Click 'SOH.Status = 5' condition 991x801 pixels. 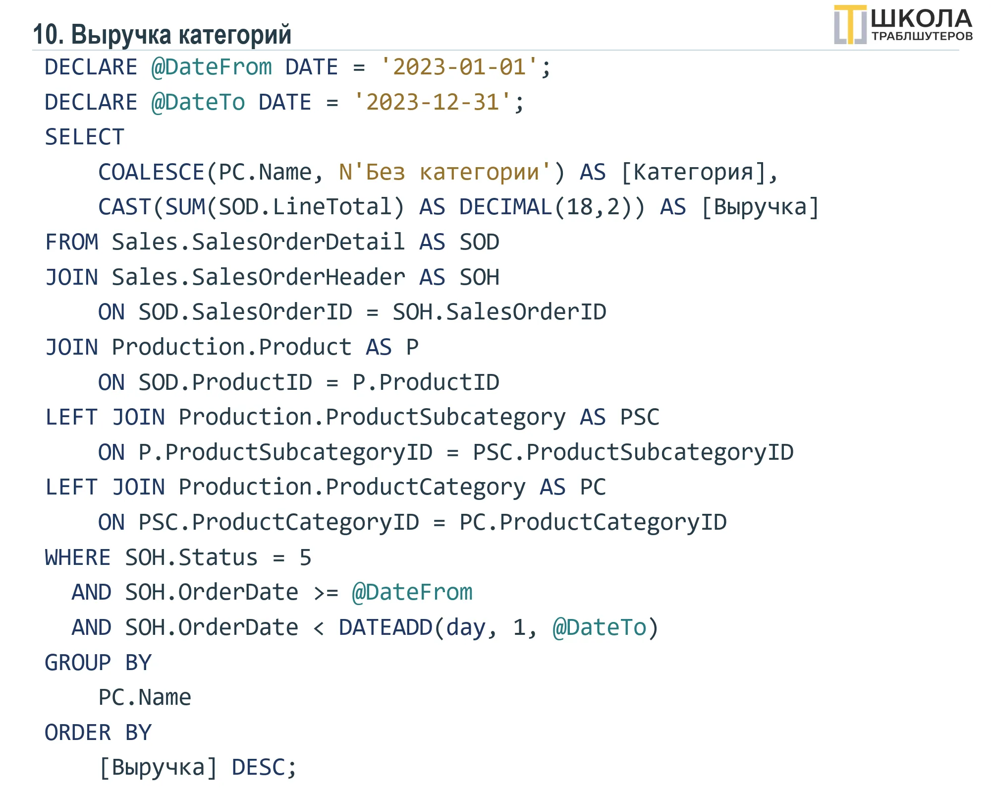[x=218, y=557]
